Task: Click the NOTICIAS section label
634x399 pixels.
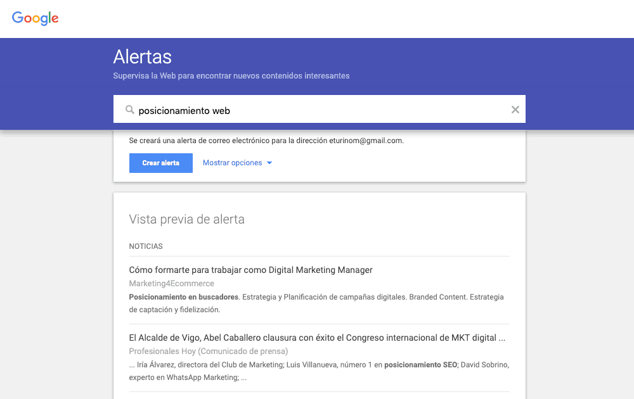Action: 146,246
